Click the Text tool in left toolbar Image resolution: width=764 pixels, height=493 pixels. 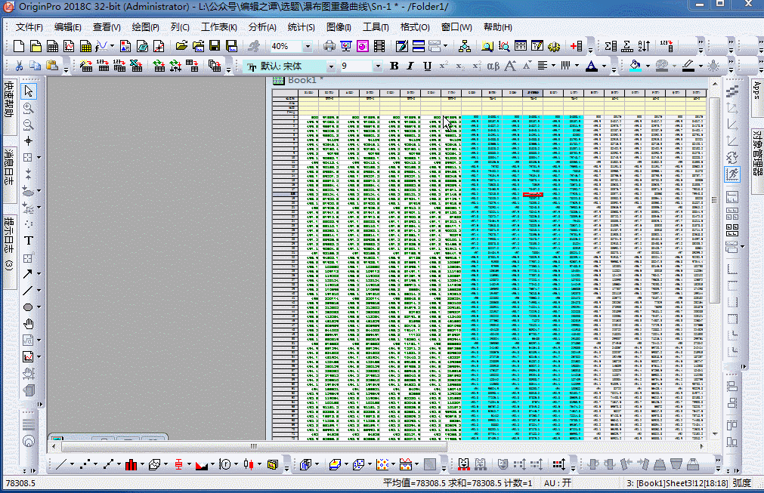point(29,241)
